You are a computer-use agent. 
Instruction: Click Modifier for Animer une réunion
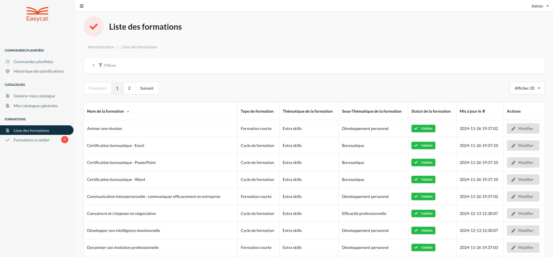pyautogui.click(x=523, y=128)
